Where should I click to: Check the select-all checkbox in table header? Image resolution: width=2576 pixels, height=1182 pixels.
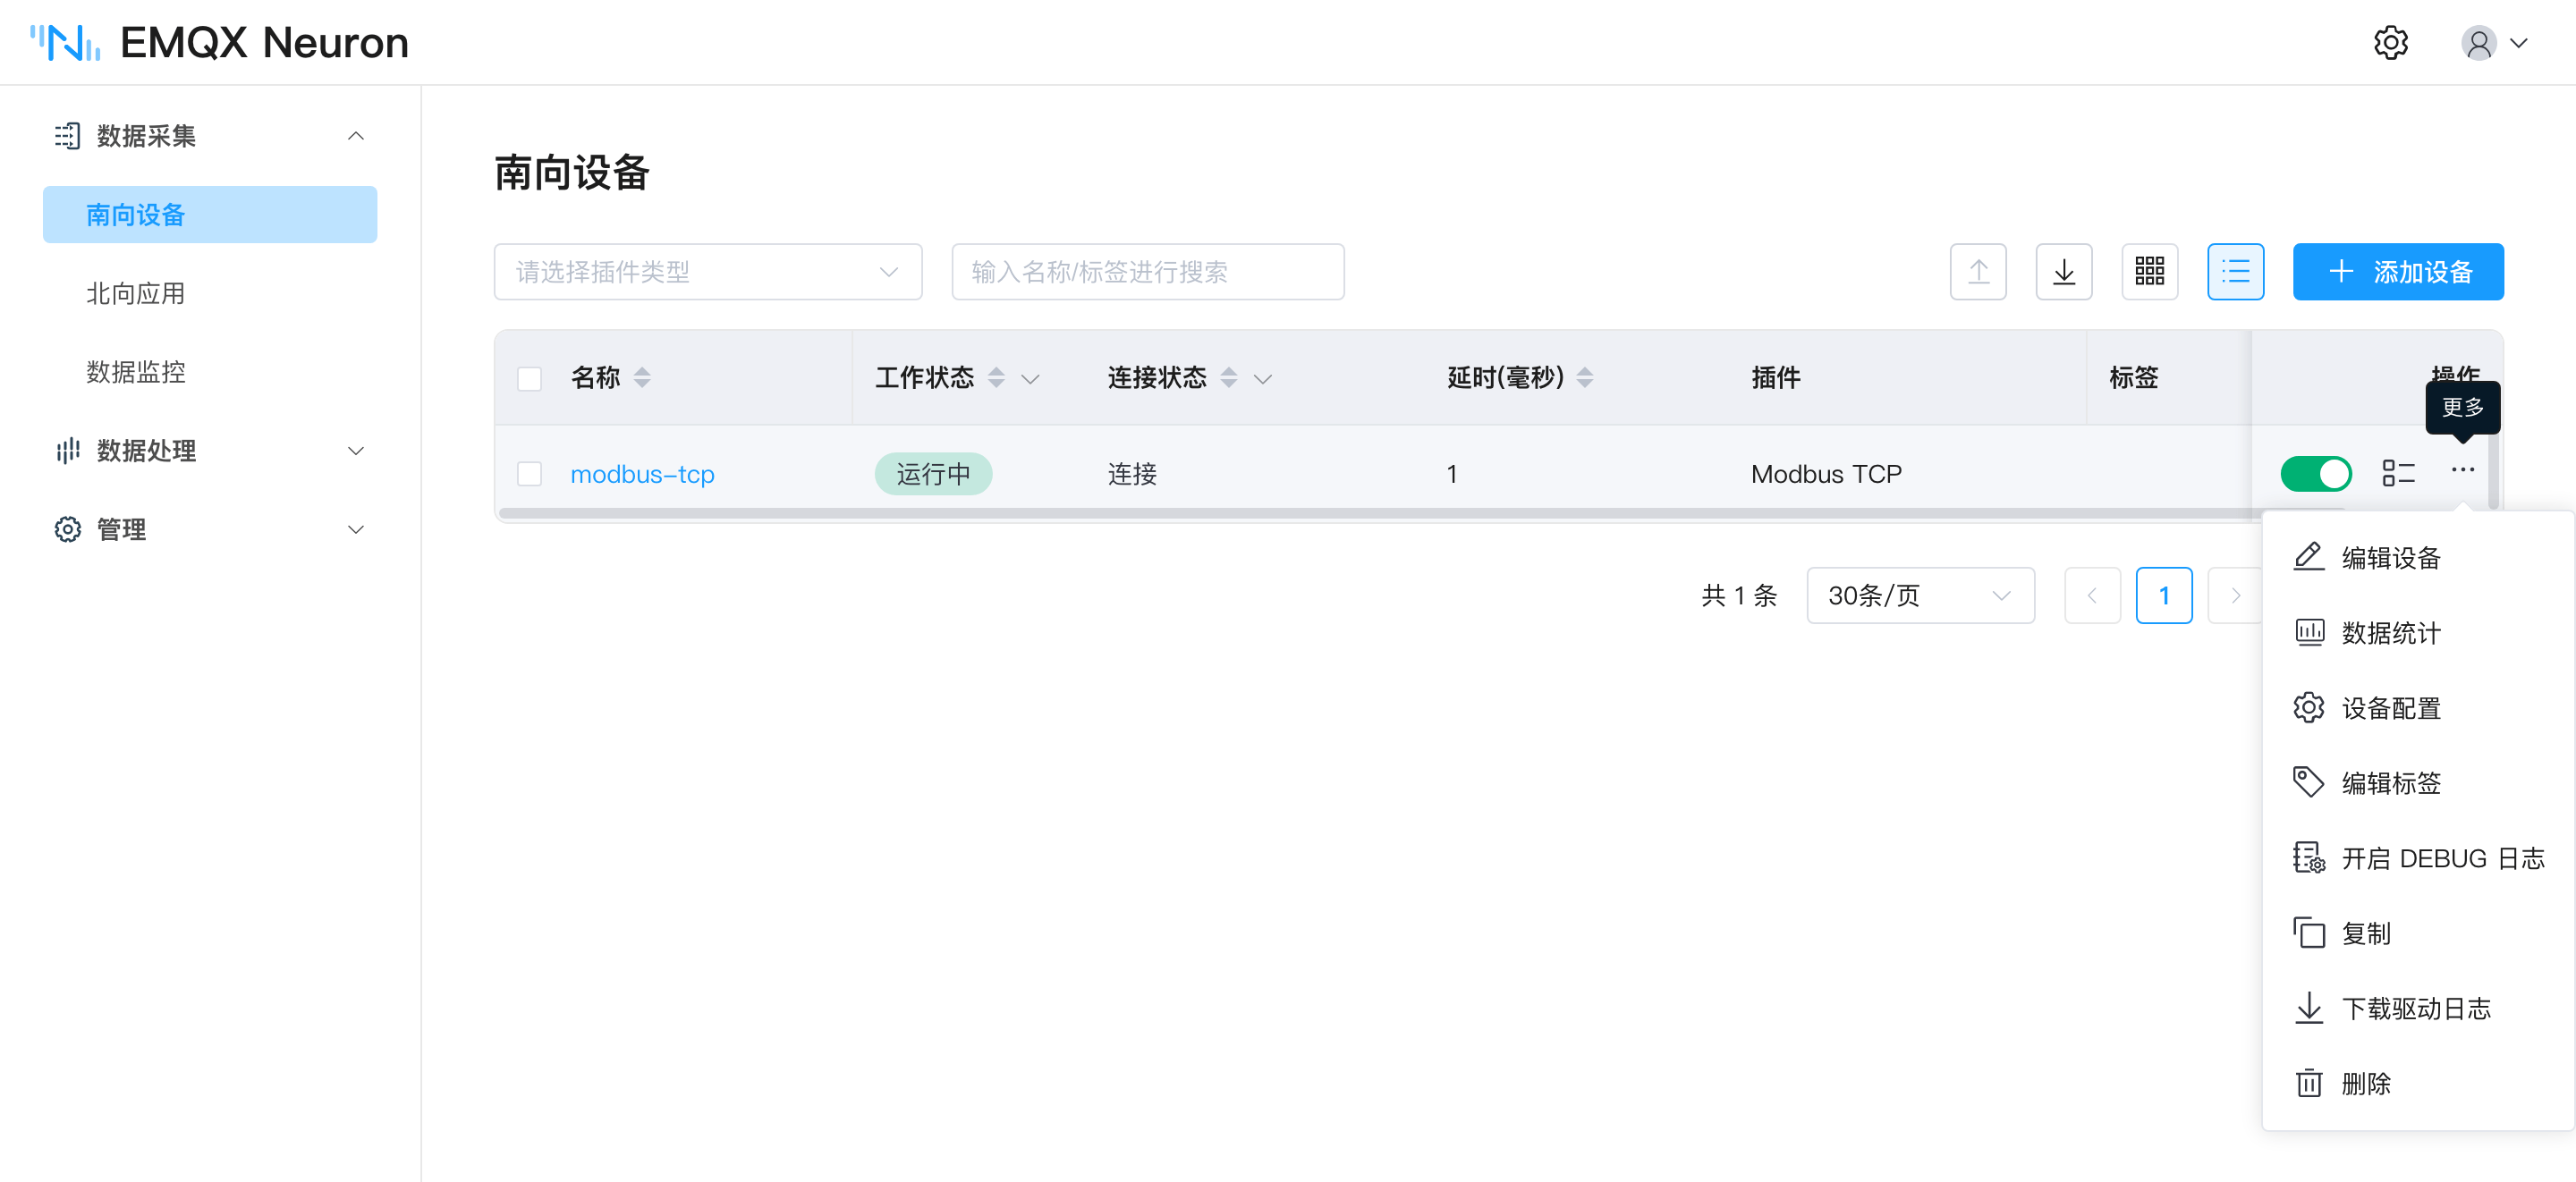[529, 378]
